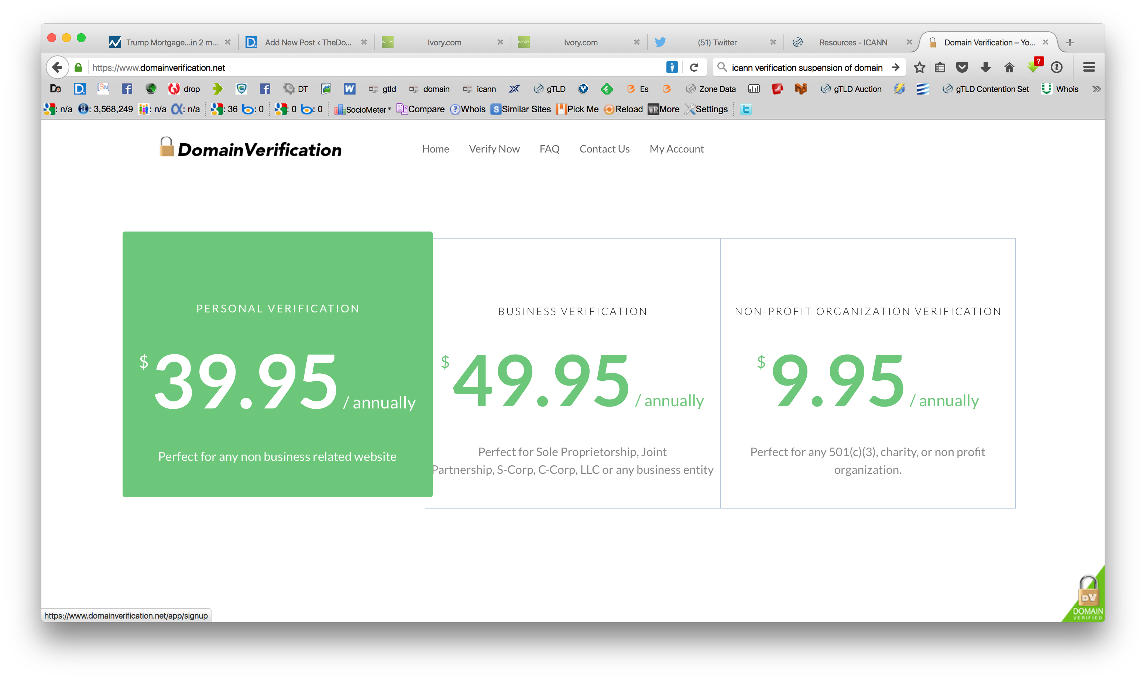
Task: Go to browser home via house icon
Action: click(1009, 68)
